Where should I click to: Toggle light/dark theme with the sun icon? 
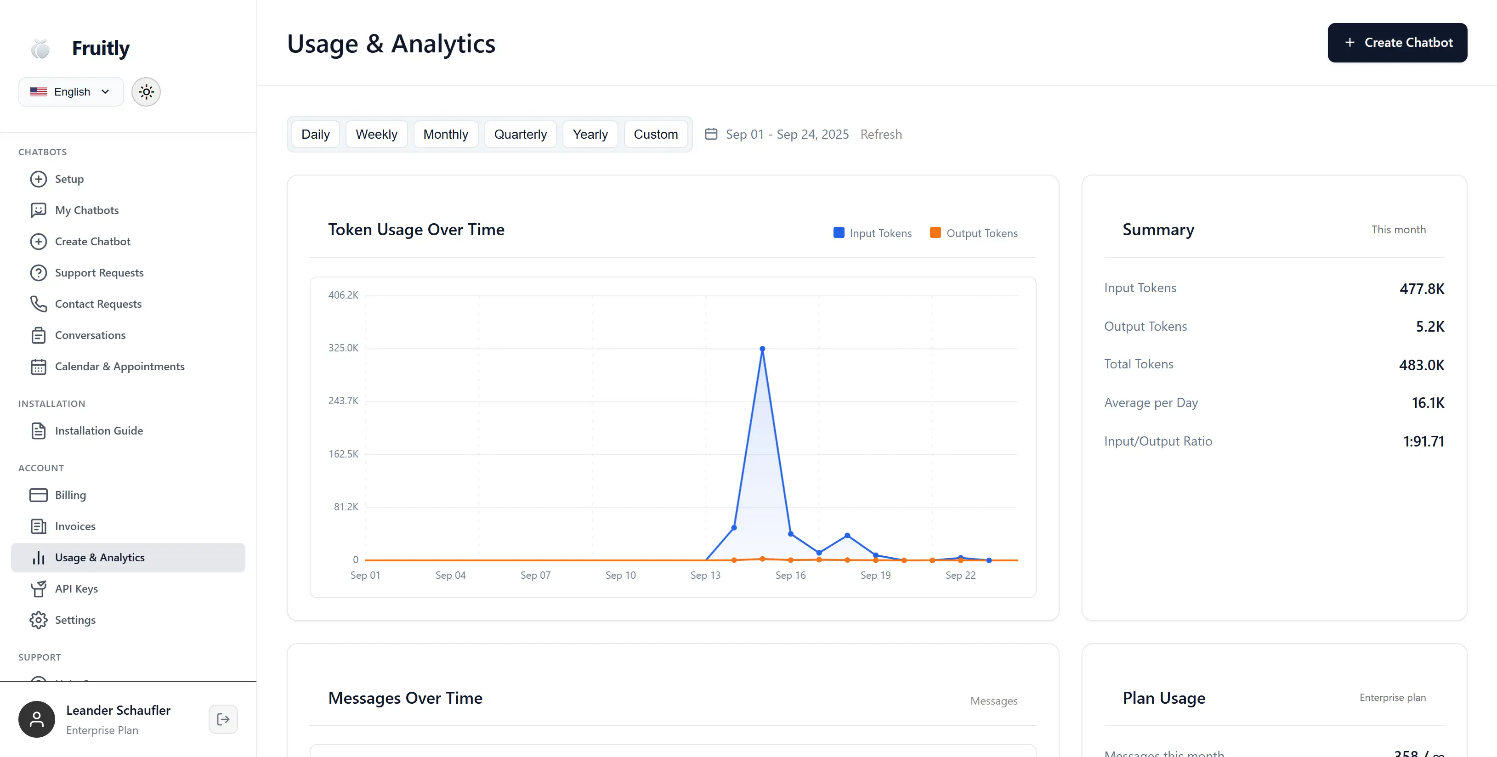coord(146,91)
